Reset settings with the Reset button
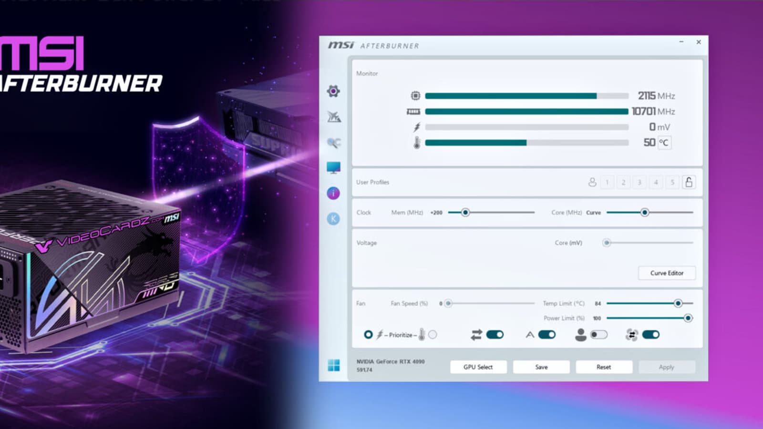 (604, 367)
